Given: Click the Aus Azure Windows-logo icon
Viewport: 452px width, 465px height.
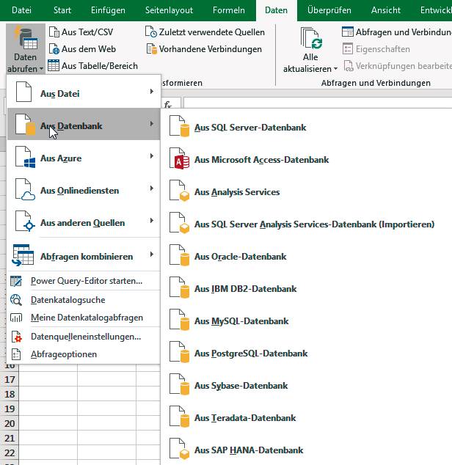Looking at the screenshot, I should pos(25,157).
